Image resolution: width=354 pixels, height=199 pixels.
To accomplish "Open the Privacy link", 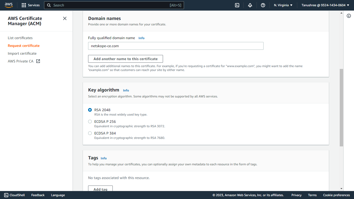I will (296, 195).
